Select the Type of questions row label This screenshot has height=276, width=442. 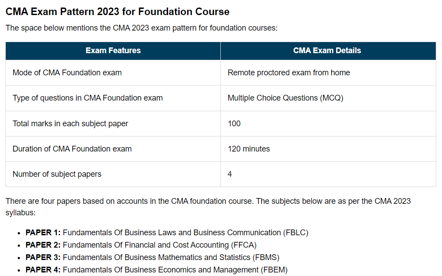tap(87, 98)
